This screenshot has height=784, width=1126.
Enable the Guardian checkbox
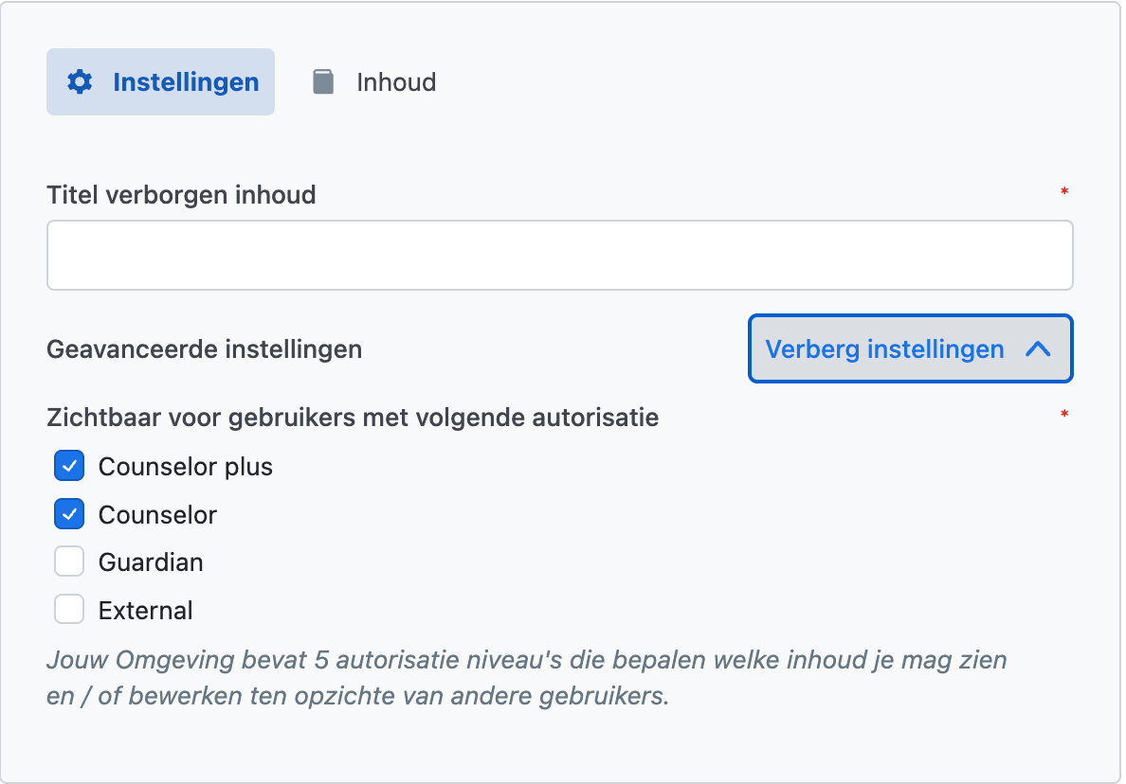(x=69, y=562)
